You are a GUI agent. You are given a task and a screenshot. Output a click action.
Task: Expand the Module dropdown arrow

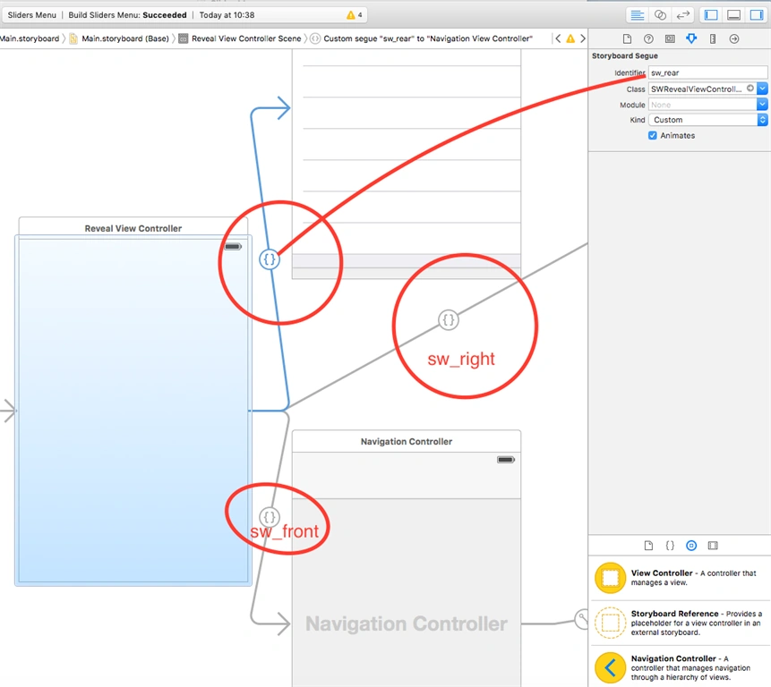point(762,105)
